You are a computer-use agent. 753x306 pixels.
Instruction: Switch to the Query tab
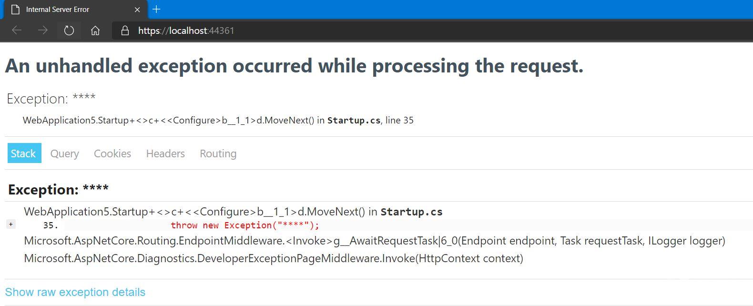point(65,153)
